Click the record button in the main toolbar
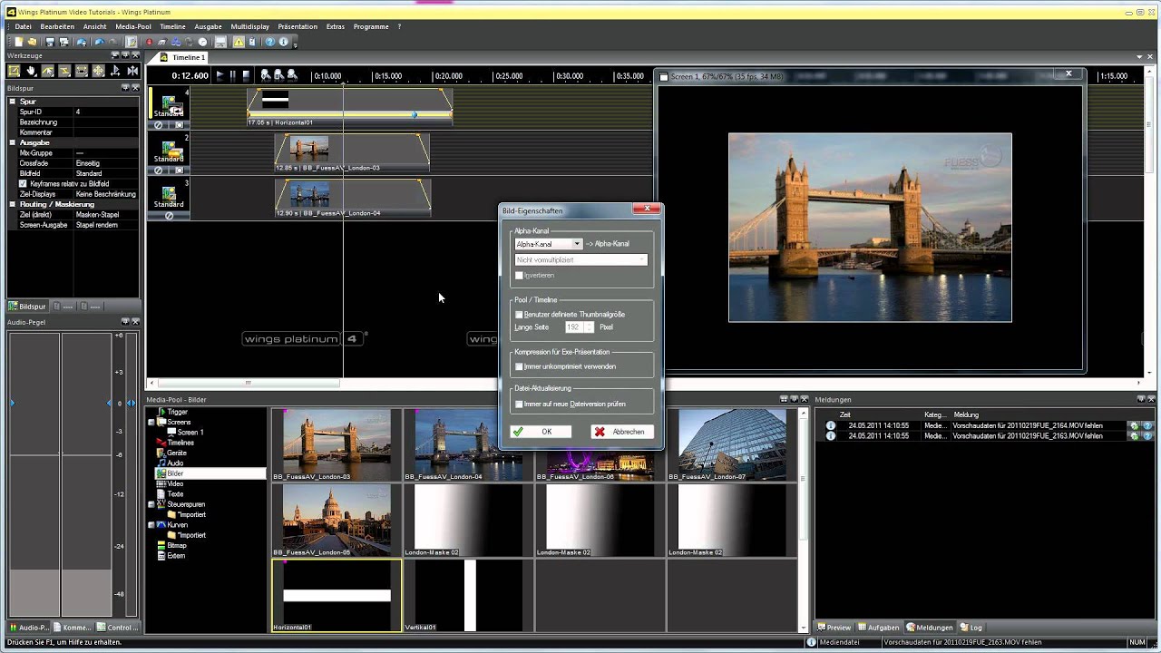 click(149, 42)
